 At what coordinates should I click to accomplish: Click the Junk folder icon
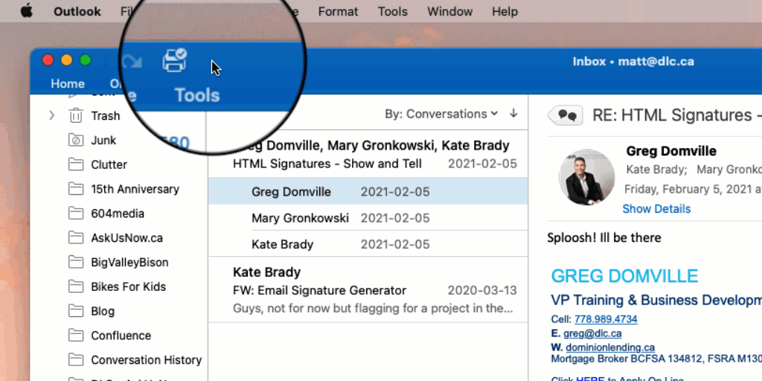click(75, 141)
